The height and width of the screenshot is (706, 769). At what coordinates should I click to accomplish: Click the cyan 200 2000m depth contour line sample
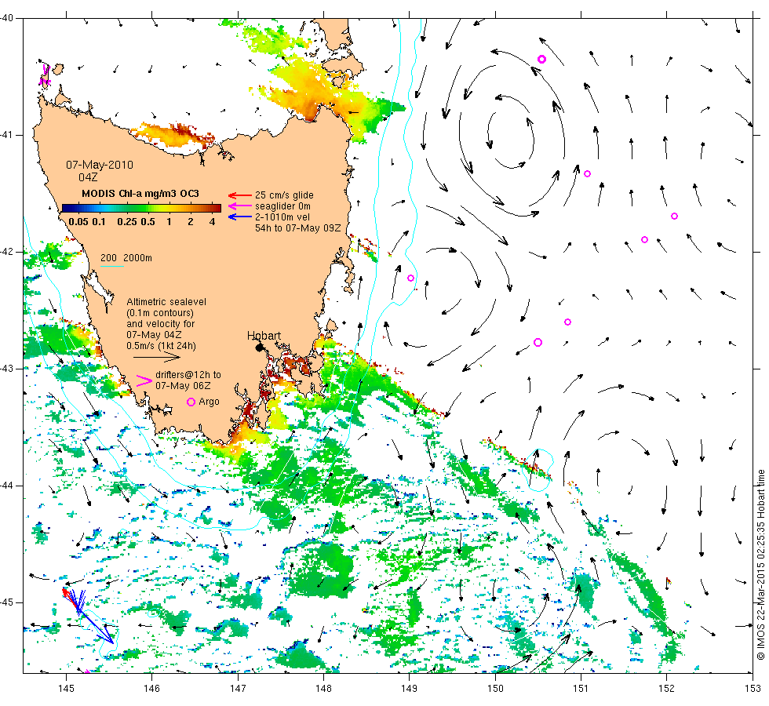point(111,266)
